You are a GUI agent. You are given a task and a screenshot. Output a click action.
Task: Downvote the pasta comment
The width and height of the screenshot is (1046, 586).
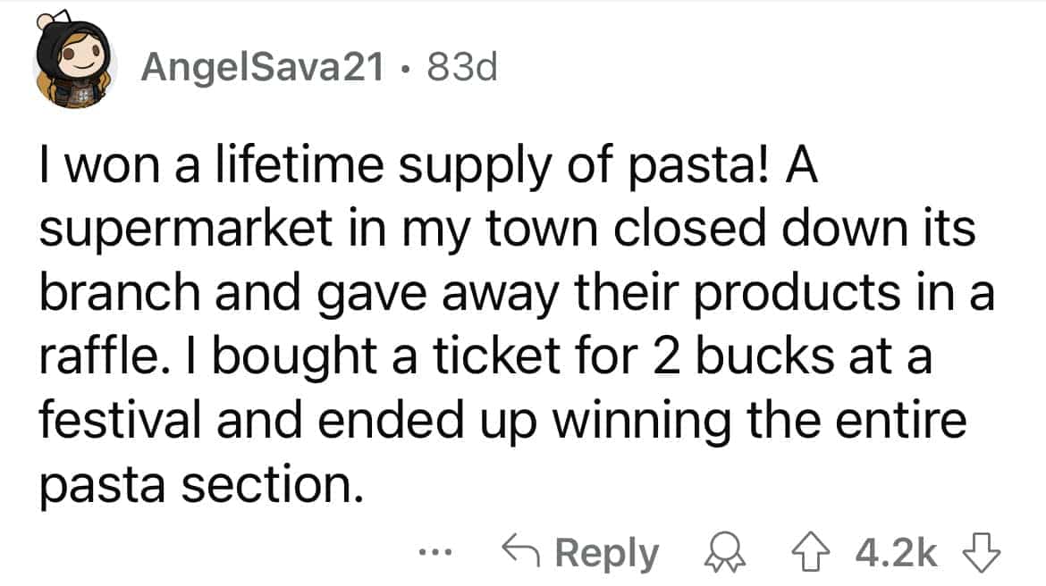tap(986, 554)
